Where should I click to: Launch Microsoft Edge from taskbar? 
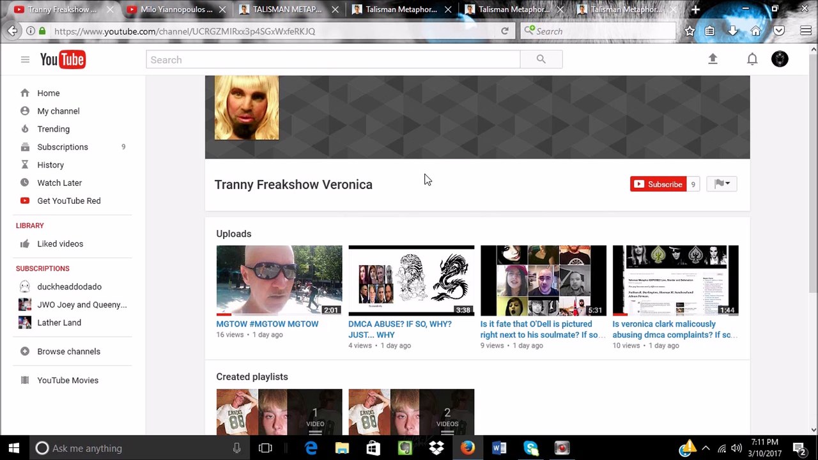pyautogui.click(x=311, y=448)
